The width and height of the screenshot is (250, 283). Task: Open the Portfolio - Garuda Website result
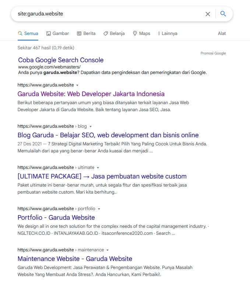click(56, 217)
